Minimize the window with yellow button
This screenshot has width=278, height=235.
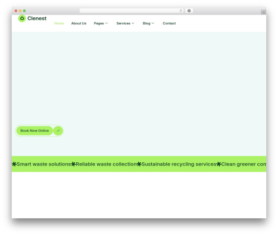click(20, 11)
